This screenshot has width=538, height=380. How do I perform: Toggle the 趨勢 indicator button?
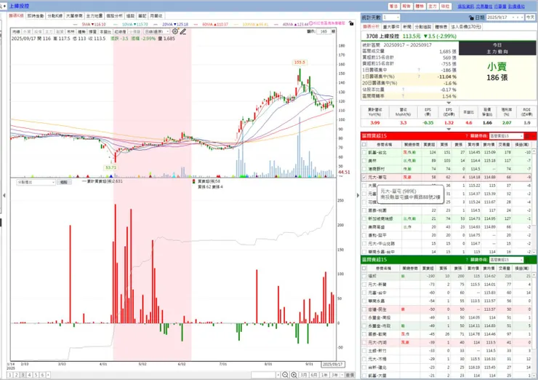click(x=81, y=31)
